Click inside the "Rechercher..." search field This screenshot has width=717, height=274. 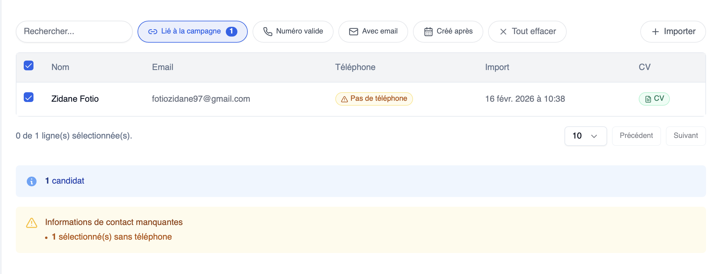coord(74,31)
